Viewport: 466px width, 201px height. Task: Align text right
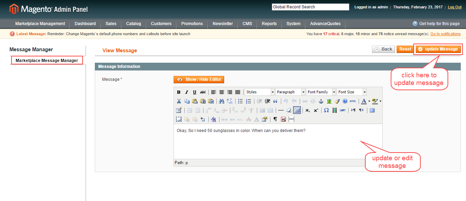(230, 92)
